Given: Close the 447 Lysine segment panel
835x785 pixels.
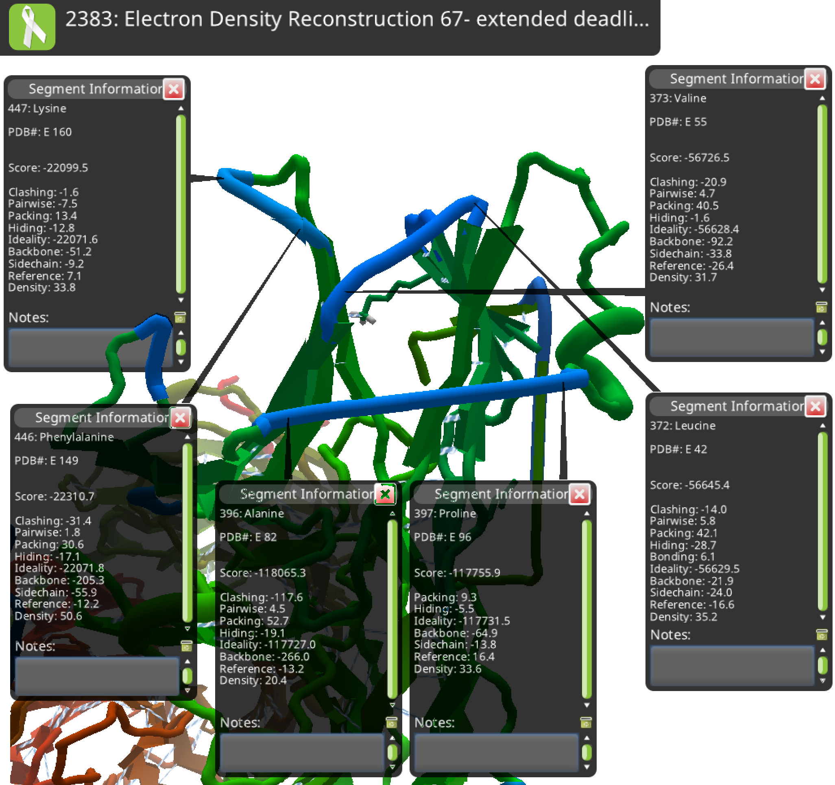Looking at the screenshot, I should point(174,89).
